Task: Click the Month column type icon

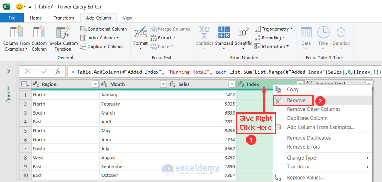Action: pyautogui.click(x=104, y=84)
